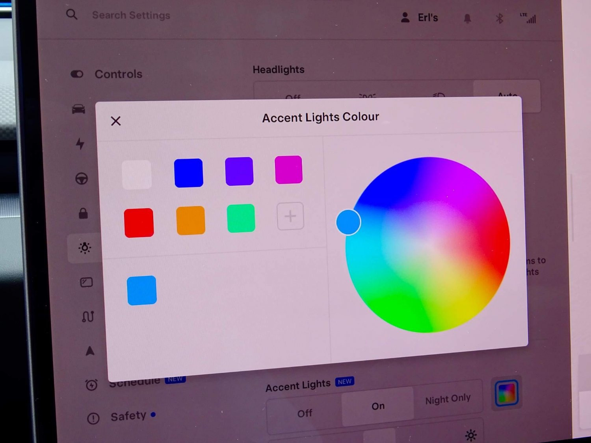
Task: Open the Safety menu item
Action: tap(128, 416)
